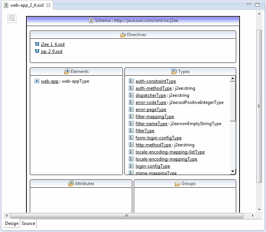Click the Attributes section header

click(x=81, y=184)
